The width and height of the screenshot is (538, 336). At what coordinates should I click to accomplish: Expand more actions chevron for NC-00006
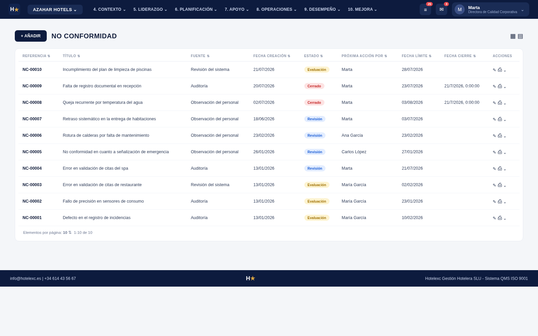click(x=505, y=136)
